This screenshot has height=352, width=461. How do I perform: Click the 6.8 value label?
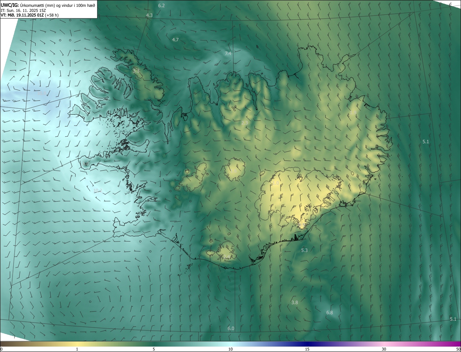tap(330, 312)
